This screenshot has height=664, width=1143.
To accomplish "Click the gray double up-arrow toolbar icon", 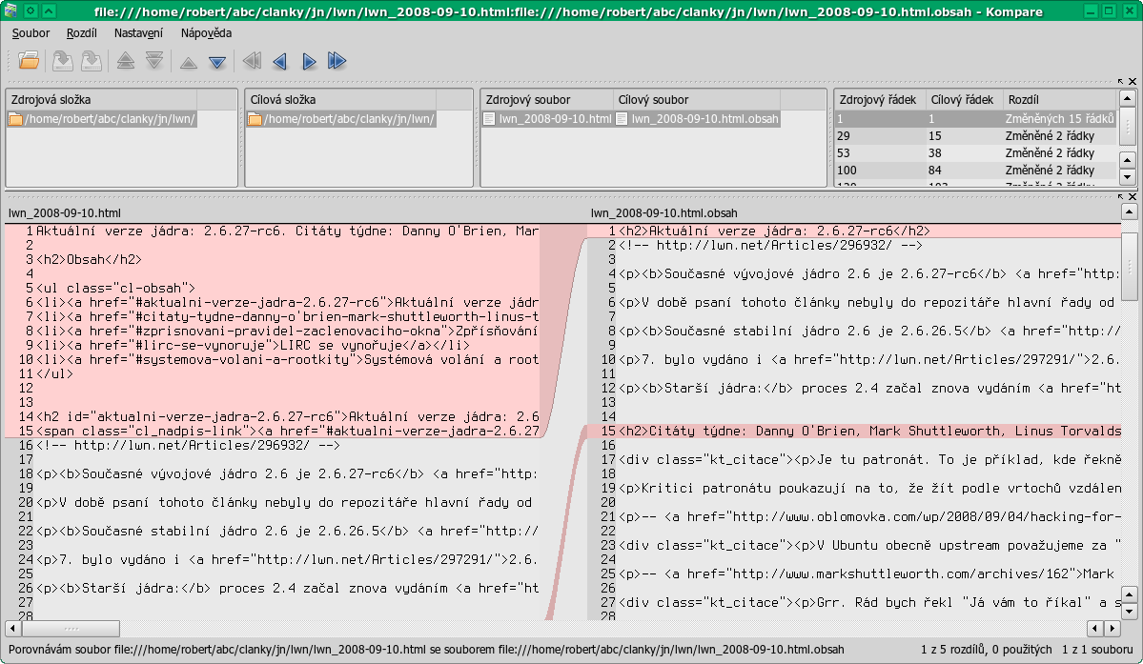I will pyautogui.click(x=126, y=61).
